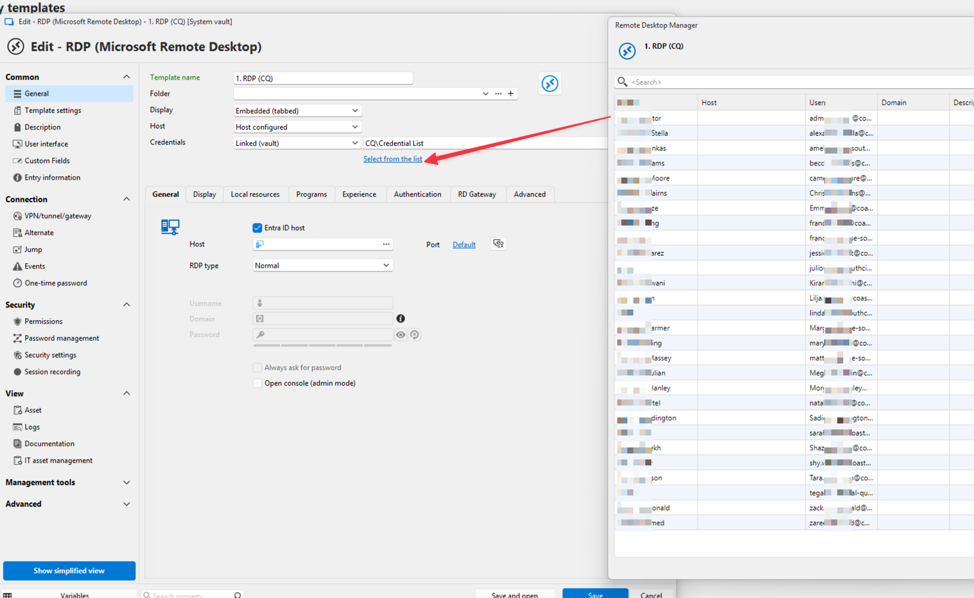Screen dimensions: 974x598
Task: Open Entry information page
Action: [52, 178]
